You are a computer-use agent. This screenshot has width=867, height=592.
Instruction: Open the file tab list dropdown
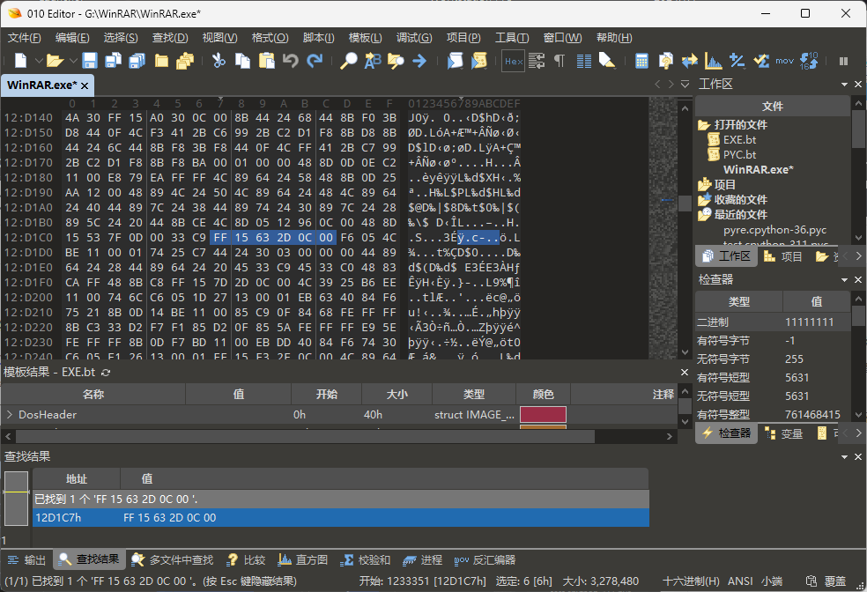point(685,84)
